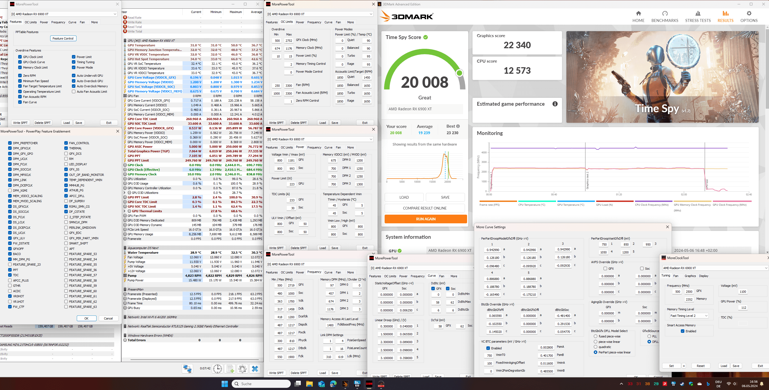Click HWiNFO log file sheet icon
Image resolution: width=769 pixels, height=390 pixels.
tap(230, 369)
